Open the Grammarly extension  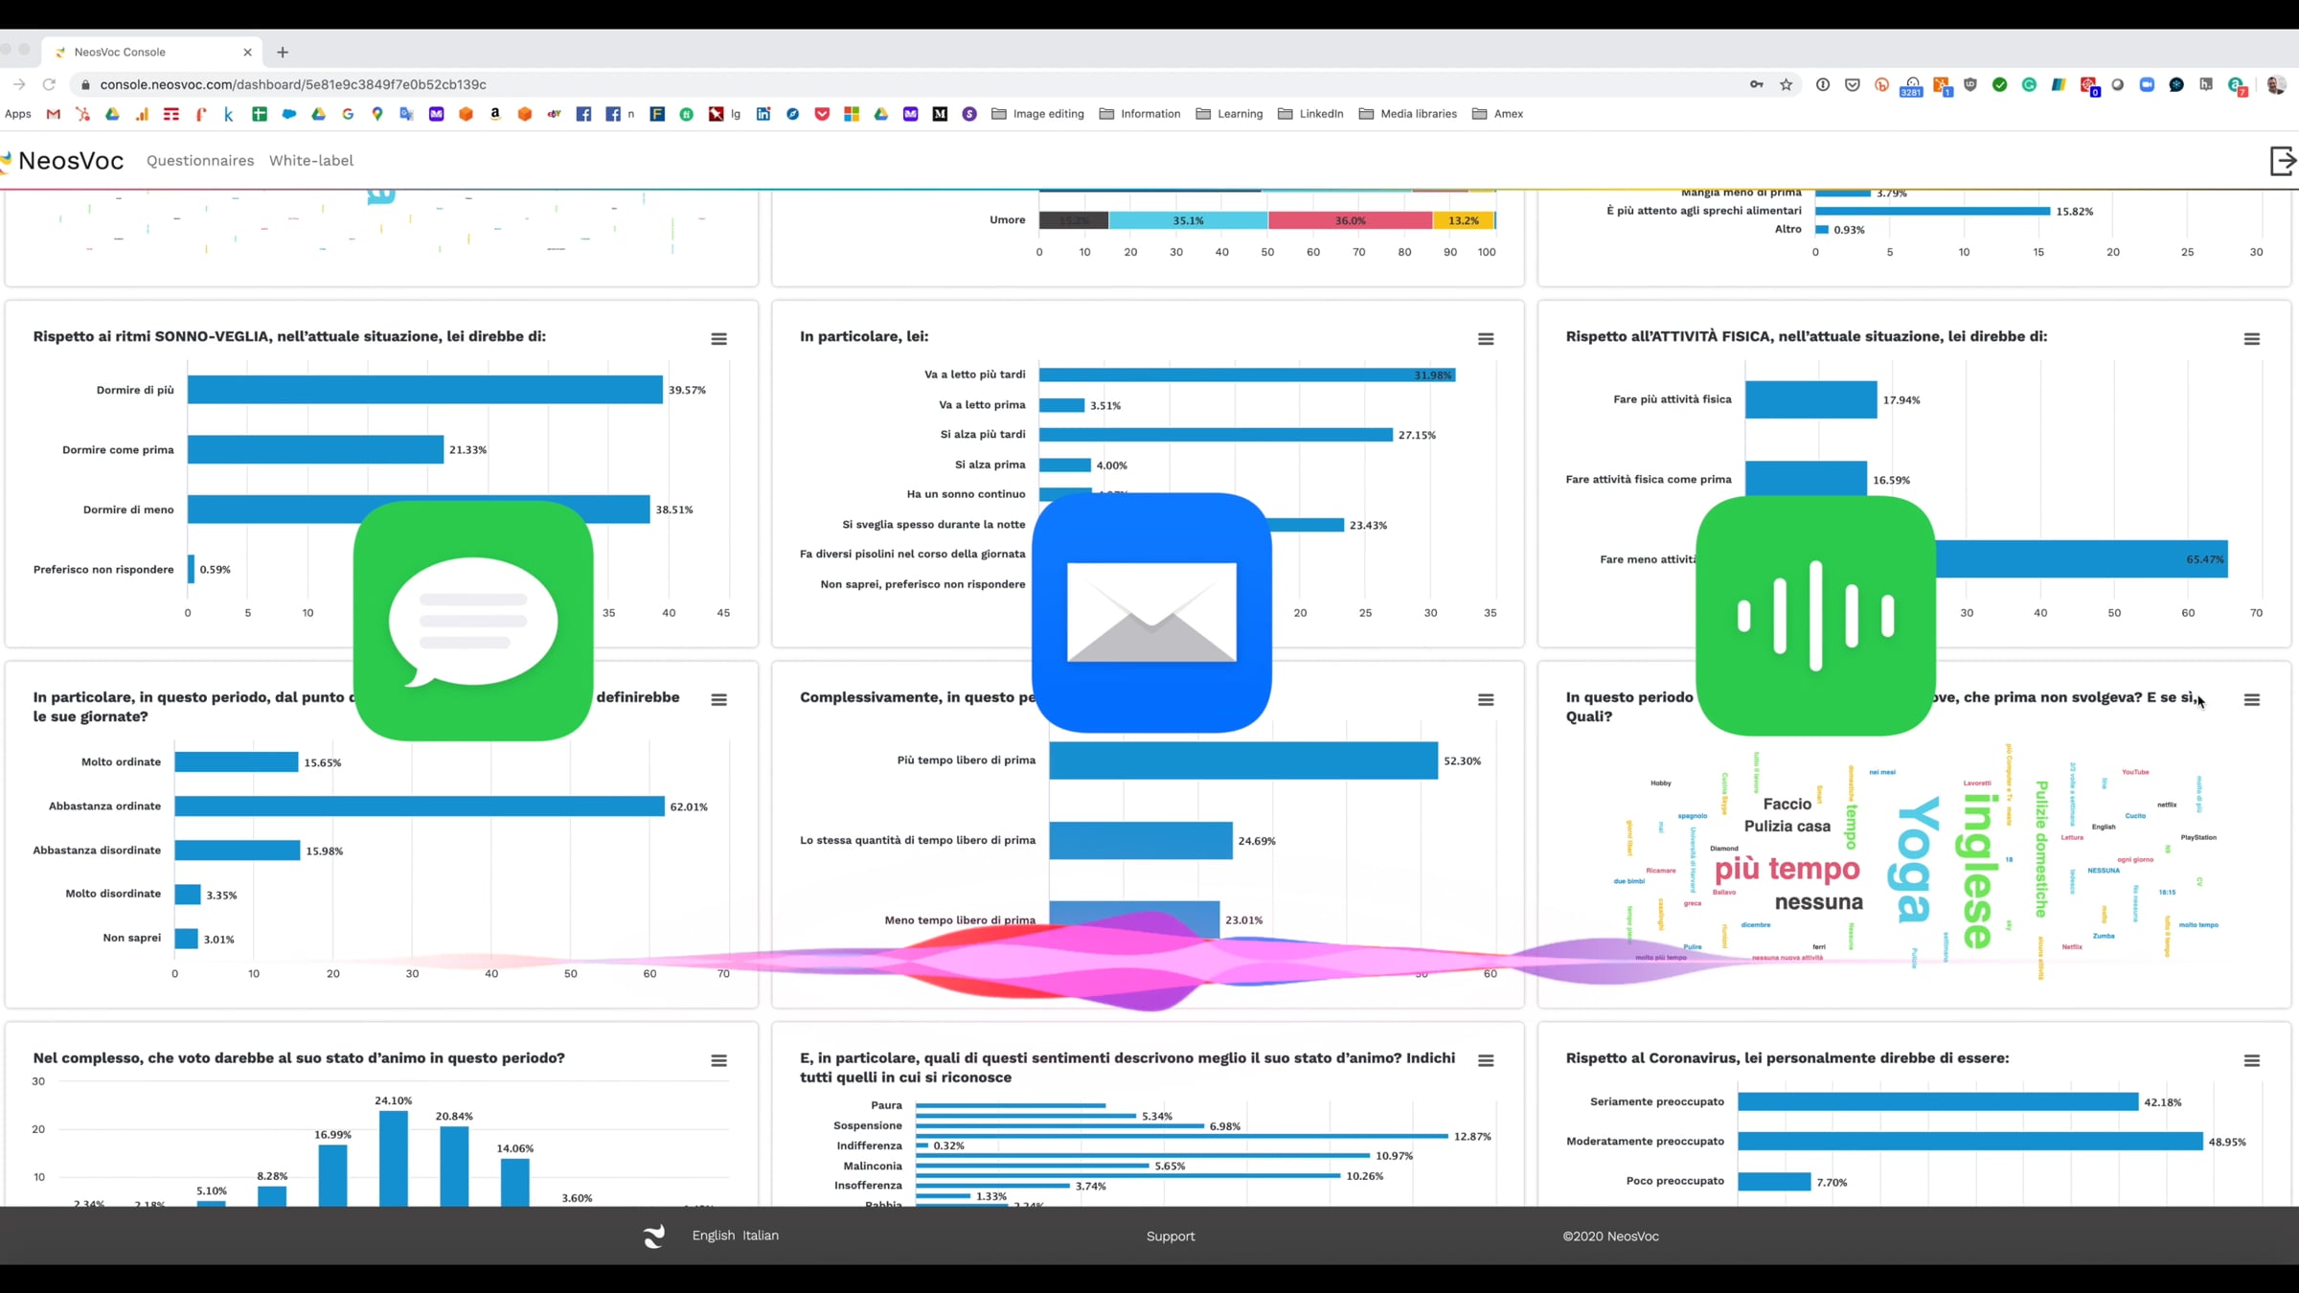(2029, 84)
